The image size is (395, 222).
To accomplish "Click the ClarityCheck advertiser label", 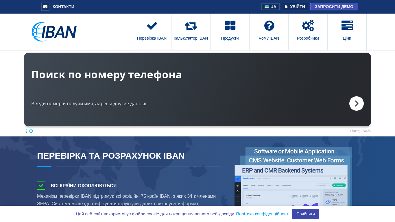I will (x=360, y=131).
